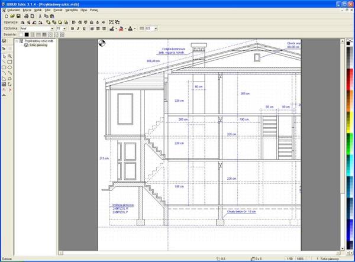Pick the black swatch in Desenie row
The width and height of the screenshot is (355, 262).
tap(28, 34)
